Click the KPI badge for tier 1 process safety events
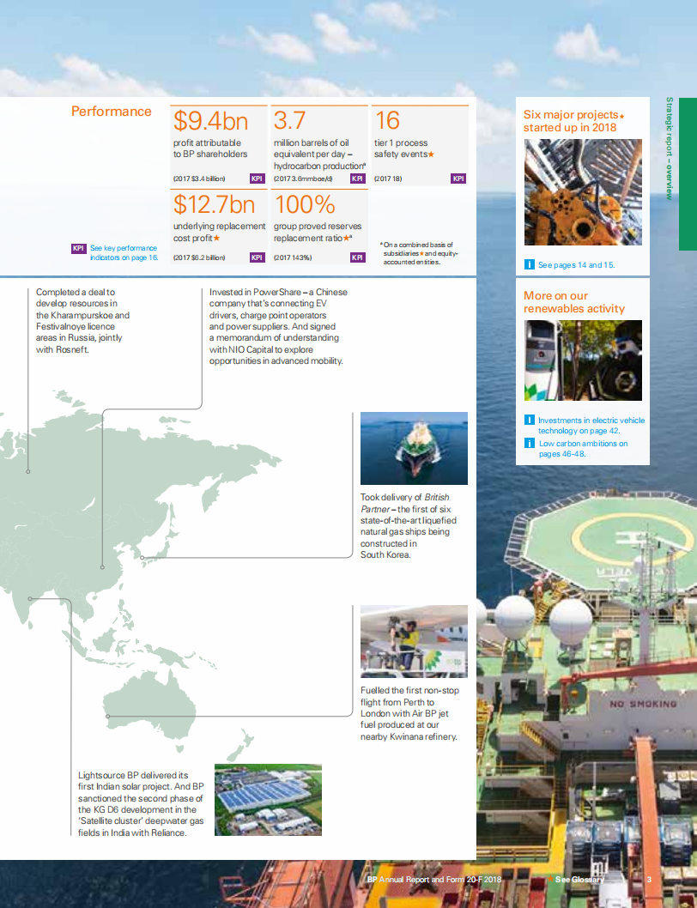The height and width of the screenshot is (908, 697). pyautogui.click(x=458, y=179)
